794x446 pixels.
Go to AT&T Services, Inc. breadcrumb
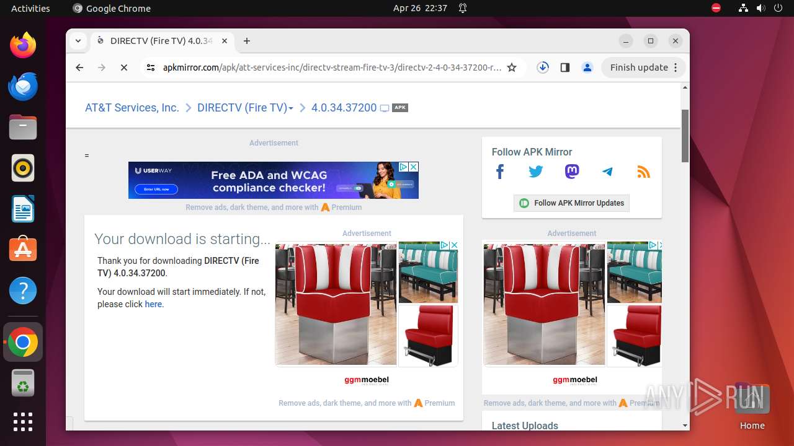pyautogui.click(x=132, y=108)
